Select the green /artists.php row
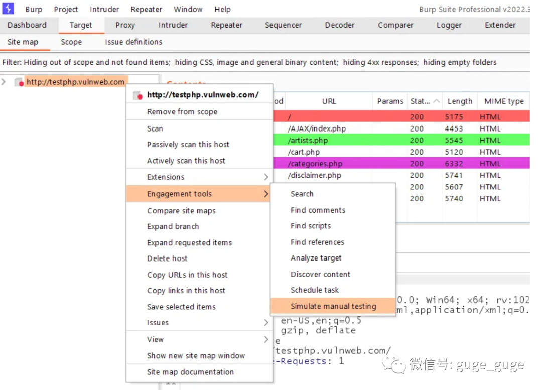The height and width of the screenshot is (390, 542). point(401,141)
